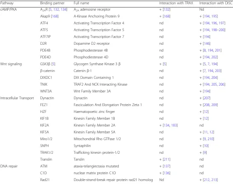Screen dimensions: 233x184
Task: Follow citation 203 in the β-catenin row
Action: 217,71
